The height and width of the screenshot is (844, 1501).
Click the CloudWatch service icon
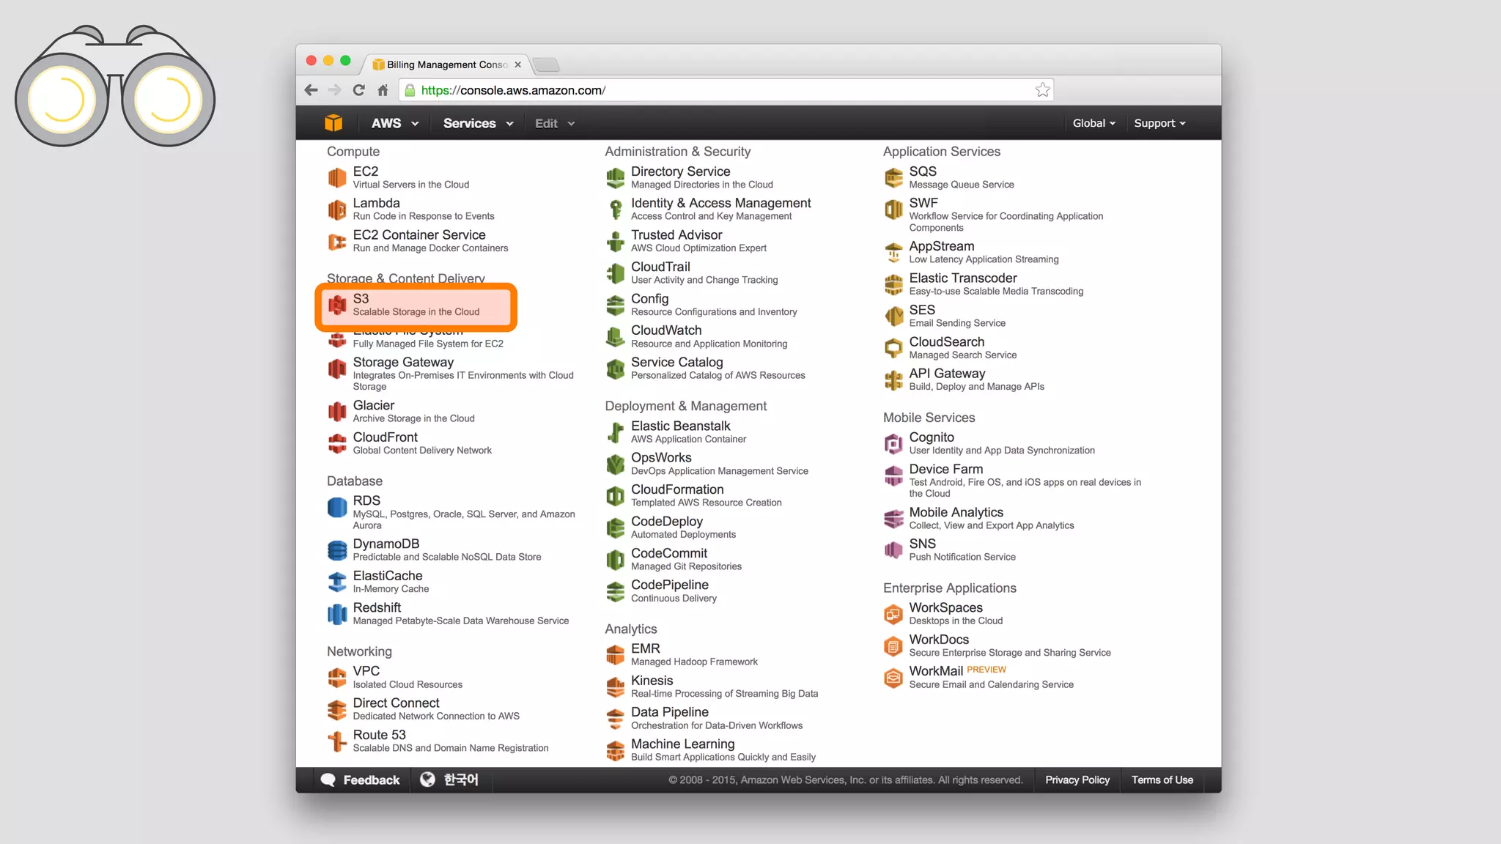(615, 337)
